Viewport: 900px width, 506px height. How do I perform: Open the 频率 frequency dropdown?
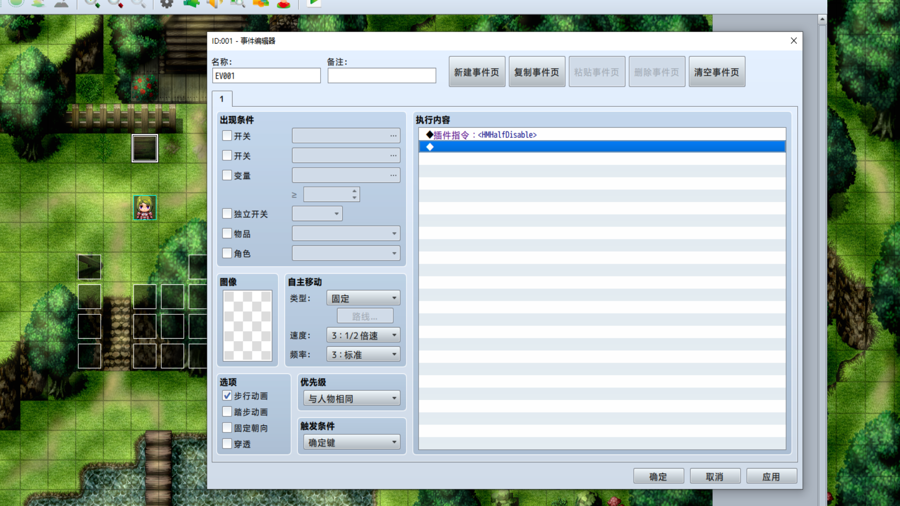pos(363,354)
